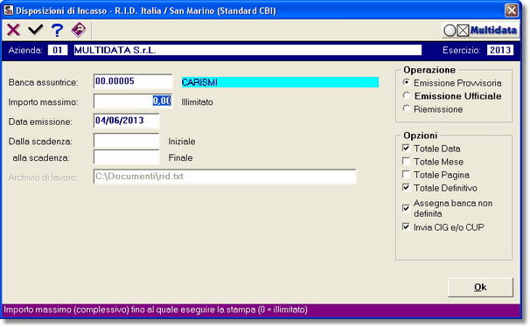Click the application icon in the title bar
Screen dimensions: 530x327
tap(9, 10)
